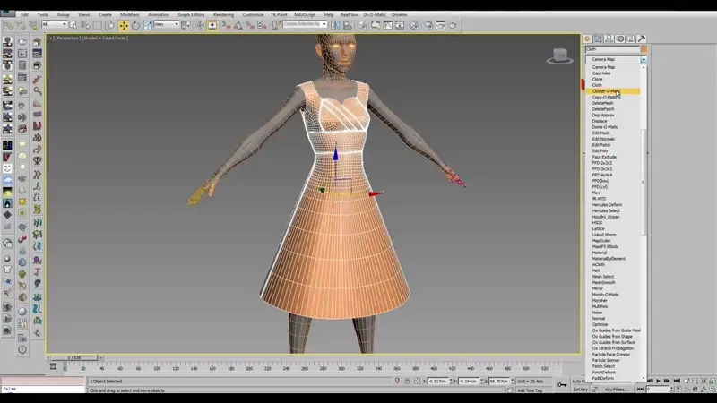Choose Cap Holes modifier from the list

coord(601,73)
